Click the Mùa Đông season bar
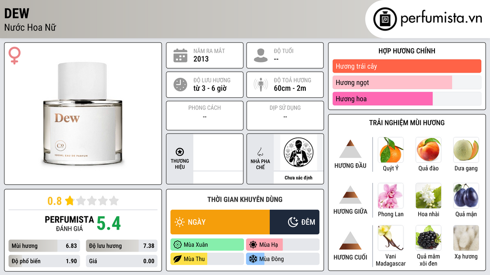 (x=283, y=259)
